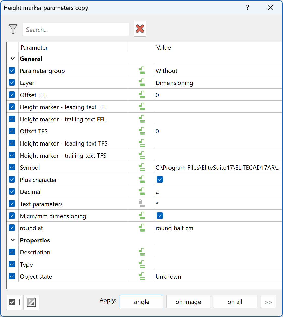
Task: Click the lock icon for Layer row
Action: [x=142, y=83]
